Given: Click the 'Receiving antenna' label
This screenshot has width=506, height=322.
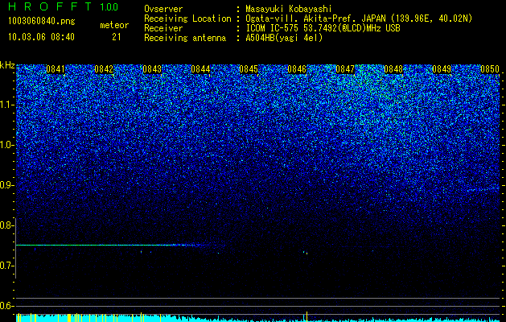Looking at the screenshot, I should (185, 38).
